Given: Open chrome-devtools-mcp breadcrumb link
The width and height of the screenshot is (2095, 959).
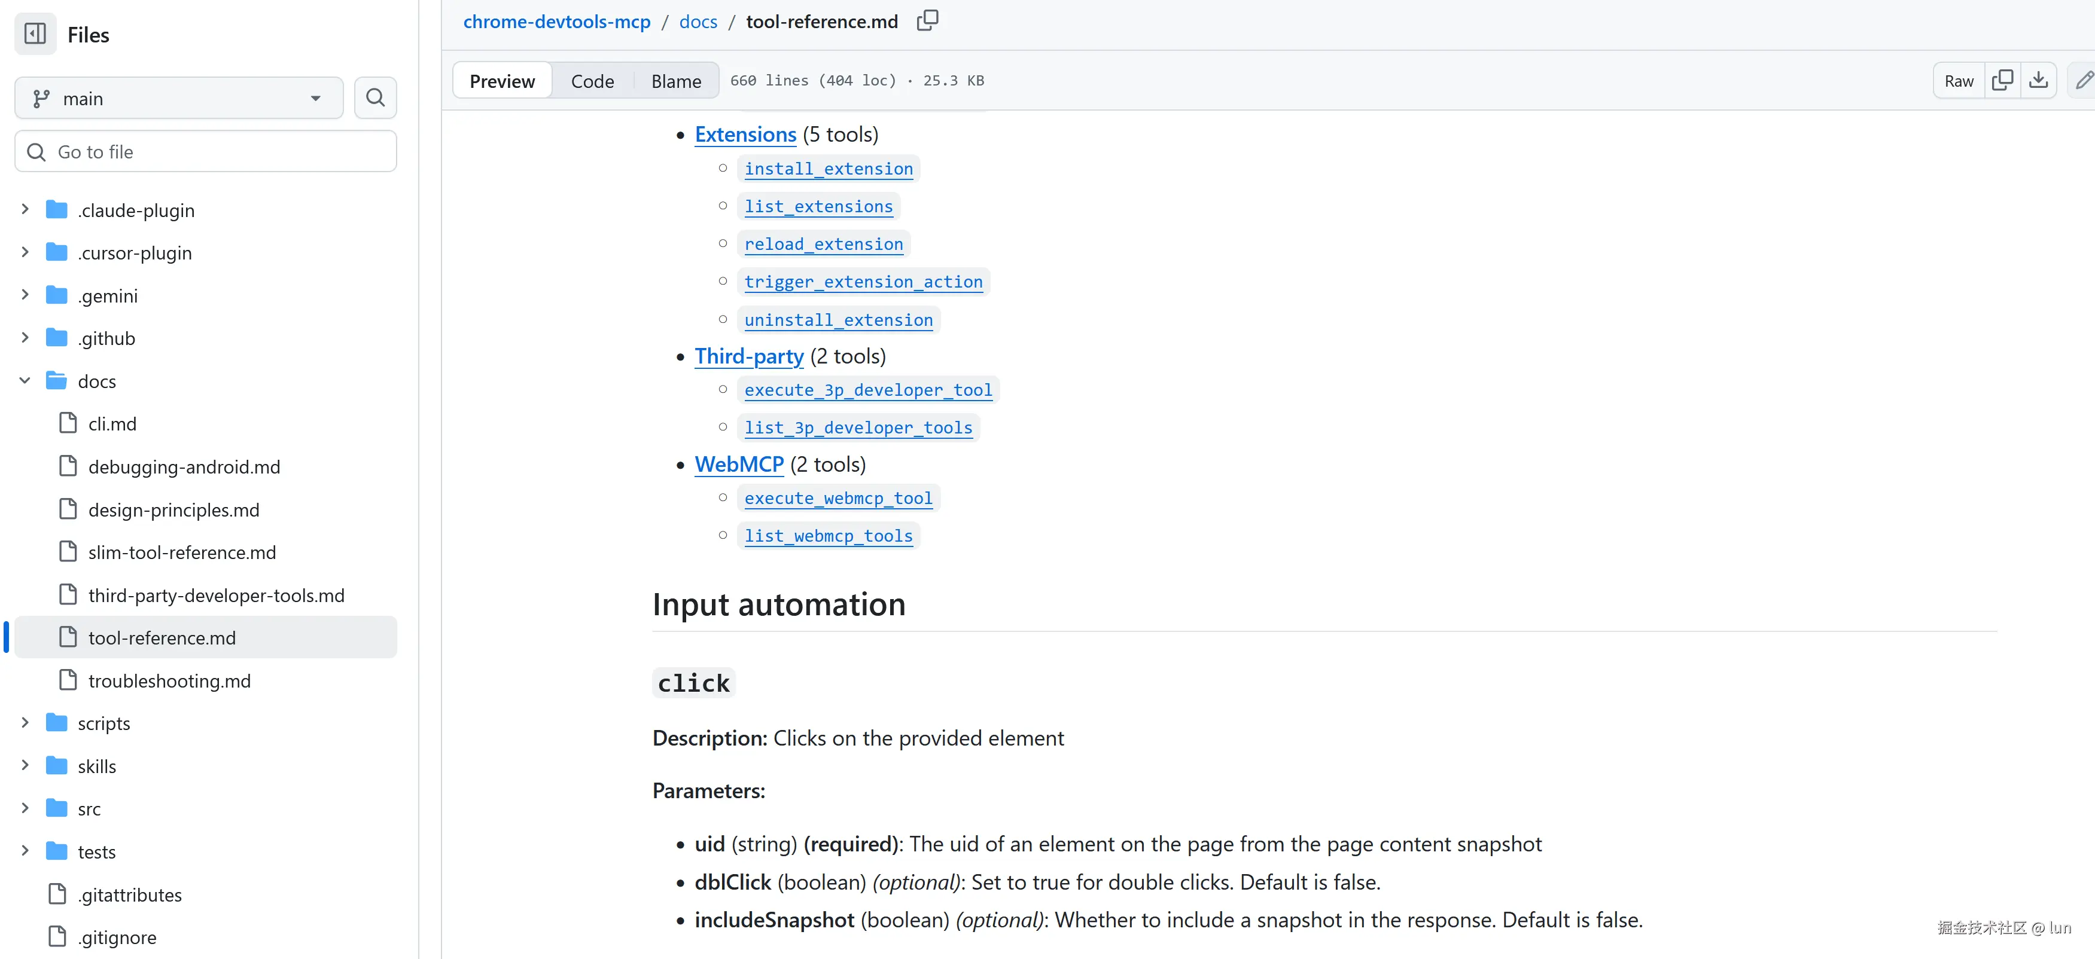Looking at the screenshot, I should tap(556, 22).
